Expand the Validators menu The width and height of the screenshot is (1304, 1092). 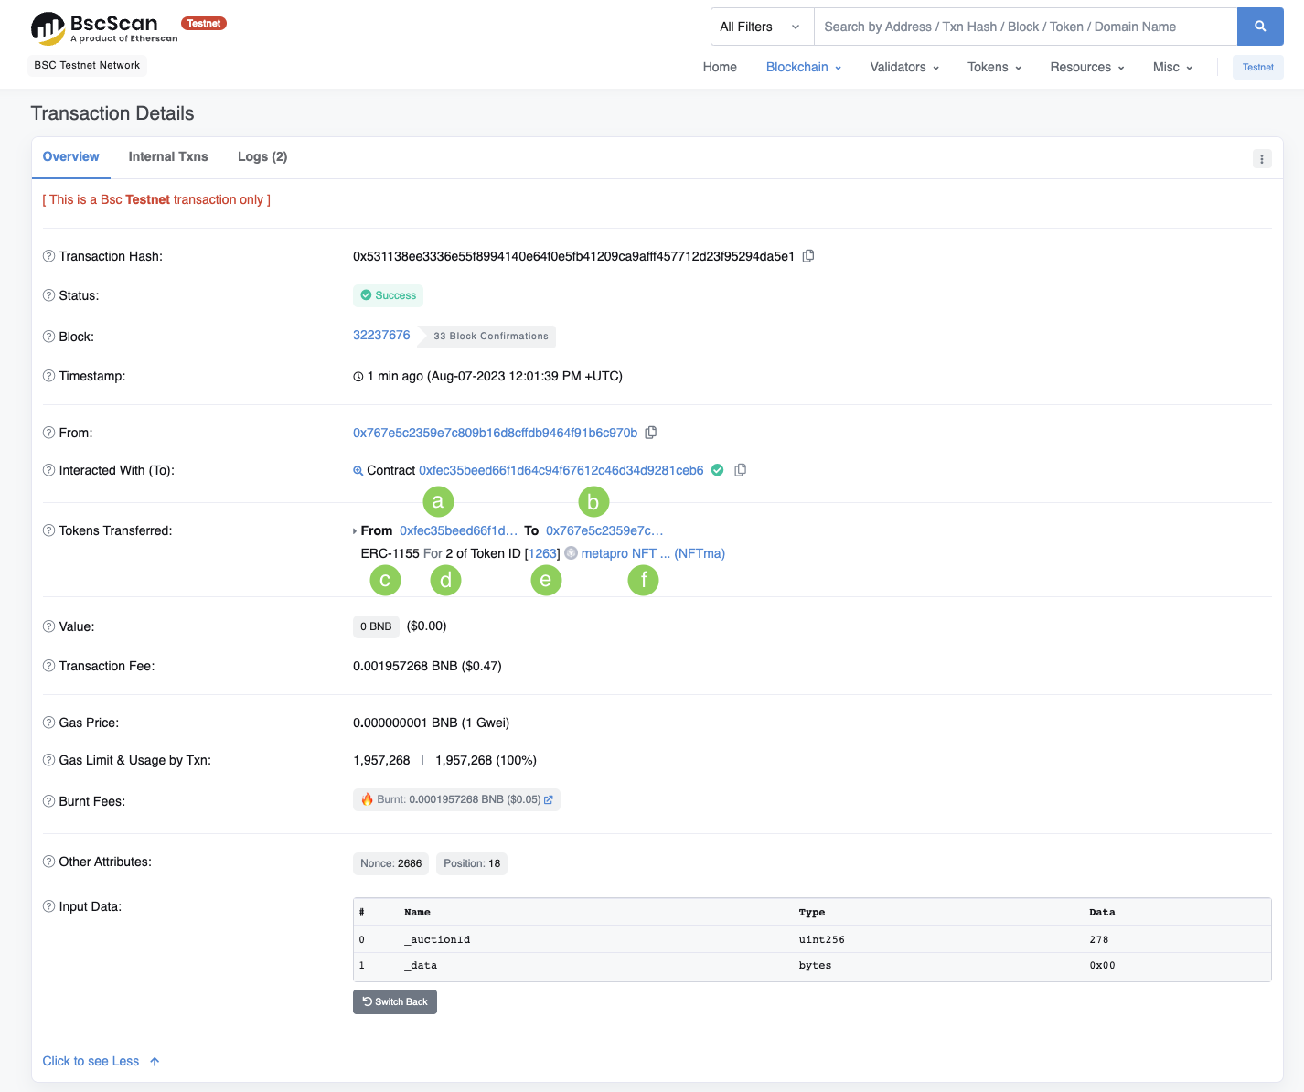pyautogui.click(x=903, y=67)
